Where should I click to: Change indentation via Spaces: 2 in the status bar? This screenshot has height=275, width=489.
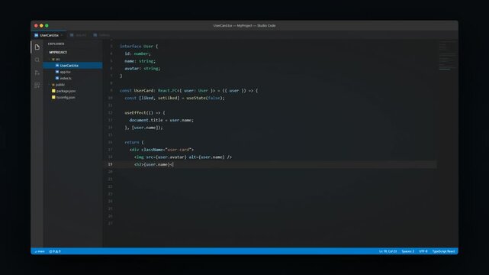(x=408, y=251)
